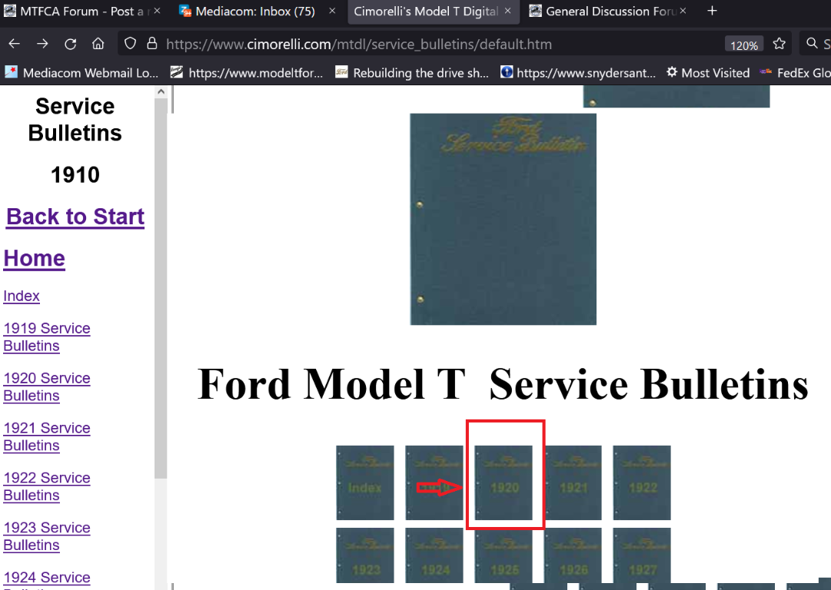831x590 pixels.
Task: Open the Index bulletin book thumbnail
Action: click(x=364, y=482)
